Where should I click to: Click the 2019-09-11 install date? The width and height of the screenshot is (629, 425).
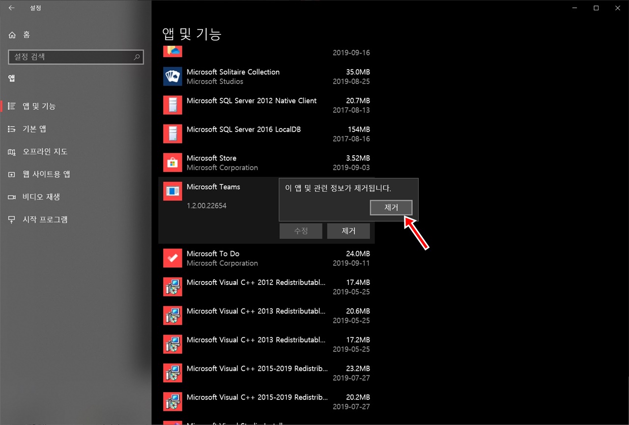click(351, 263)
